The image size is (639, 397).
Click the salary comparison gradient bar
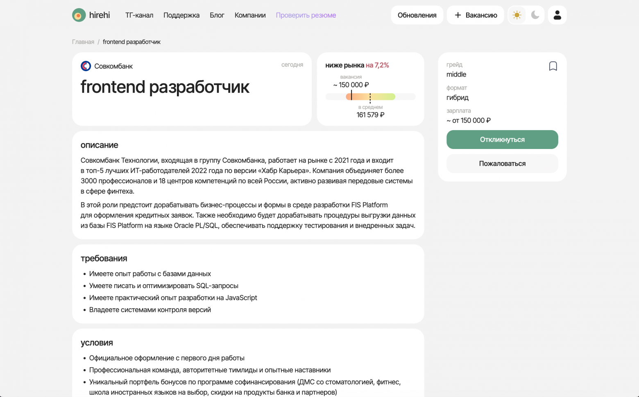point(370,96)
